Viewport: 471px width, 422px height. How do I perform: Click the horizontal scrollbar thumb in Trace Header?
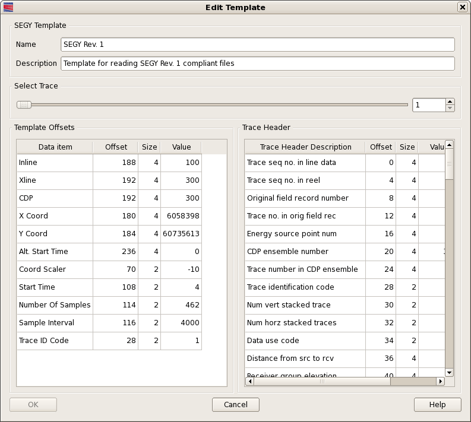322,381
